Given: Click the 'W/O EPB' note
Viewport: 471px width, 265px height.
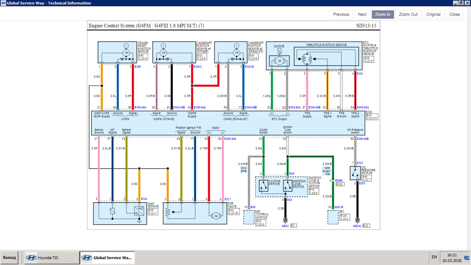Looking at the screenshot, I should pyautogui.click(x=244, y=170).
